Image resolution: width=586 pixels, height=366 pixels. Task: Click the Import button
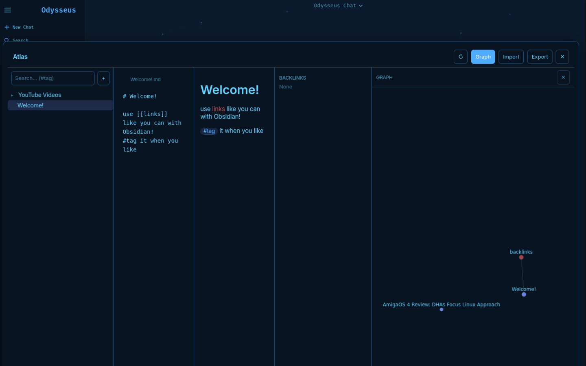click(x=511, y=57)
